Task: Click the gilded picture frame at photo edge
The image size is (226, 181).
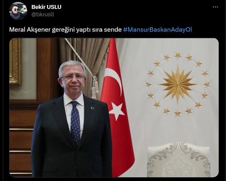Action: click(15, 62)
